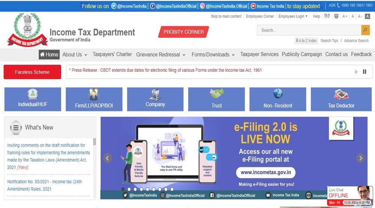Open the Trust handshake tile
Image resolution: width=375 pixels, height=208 pixels.
216,99
